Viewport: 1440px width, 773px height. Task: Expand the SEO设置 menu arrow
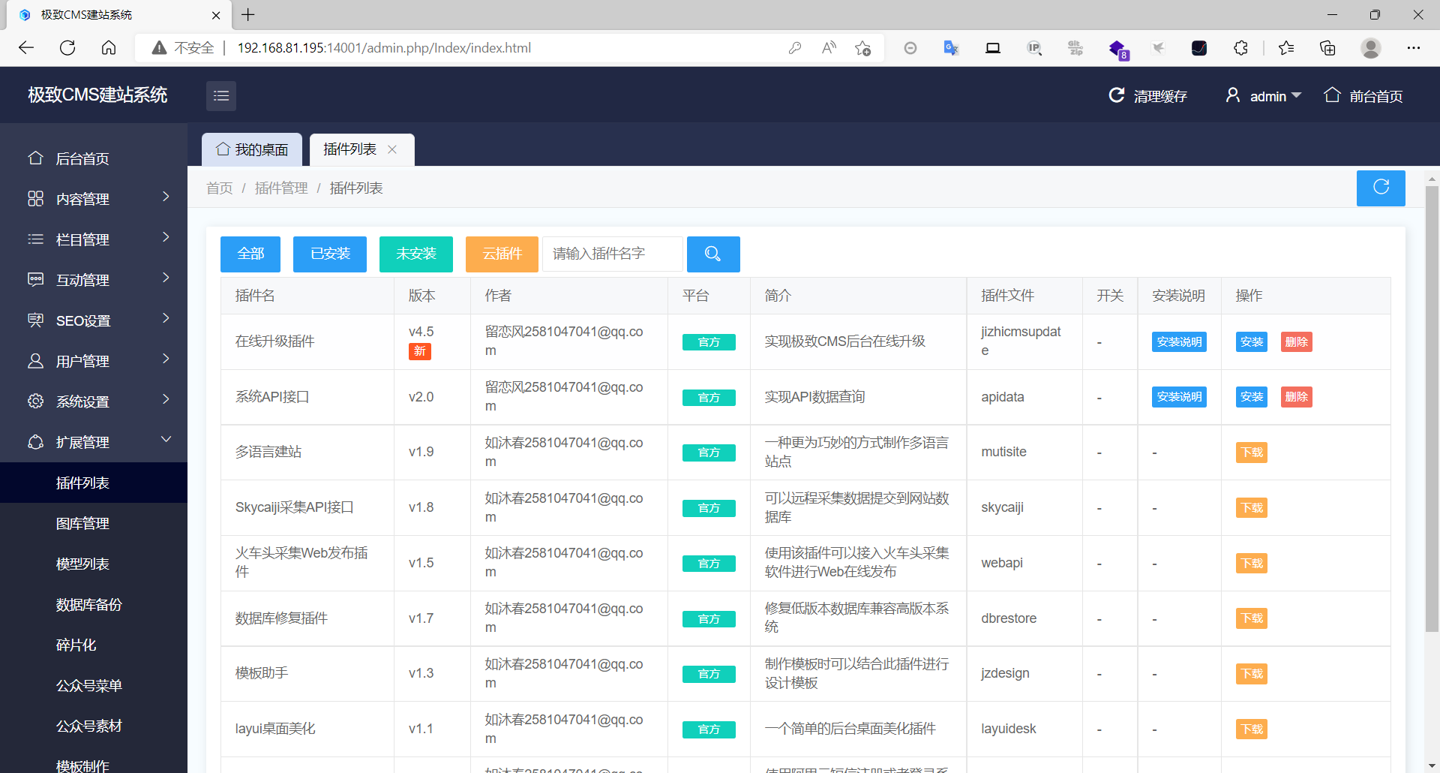[x=166, y=318]
